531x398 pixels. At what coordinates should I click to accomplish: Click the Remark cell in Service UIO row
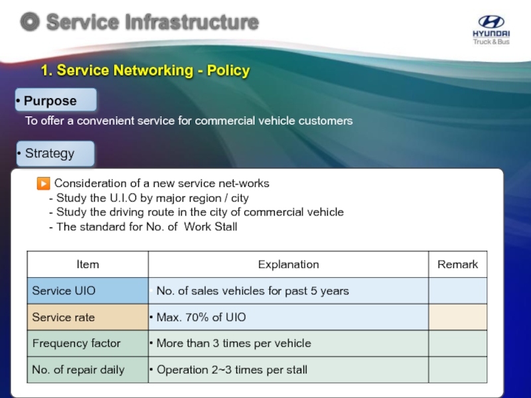click(x=458, y=291)
